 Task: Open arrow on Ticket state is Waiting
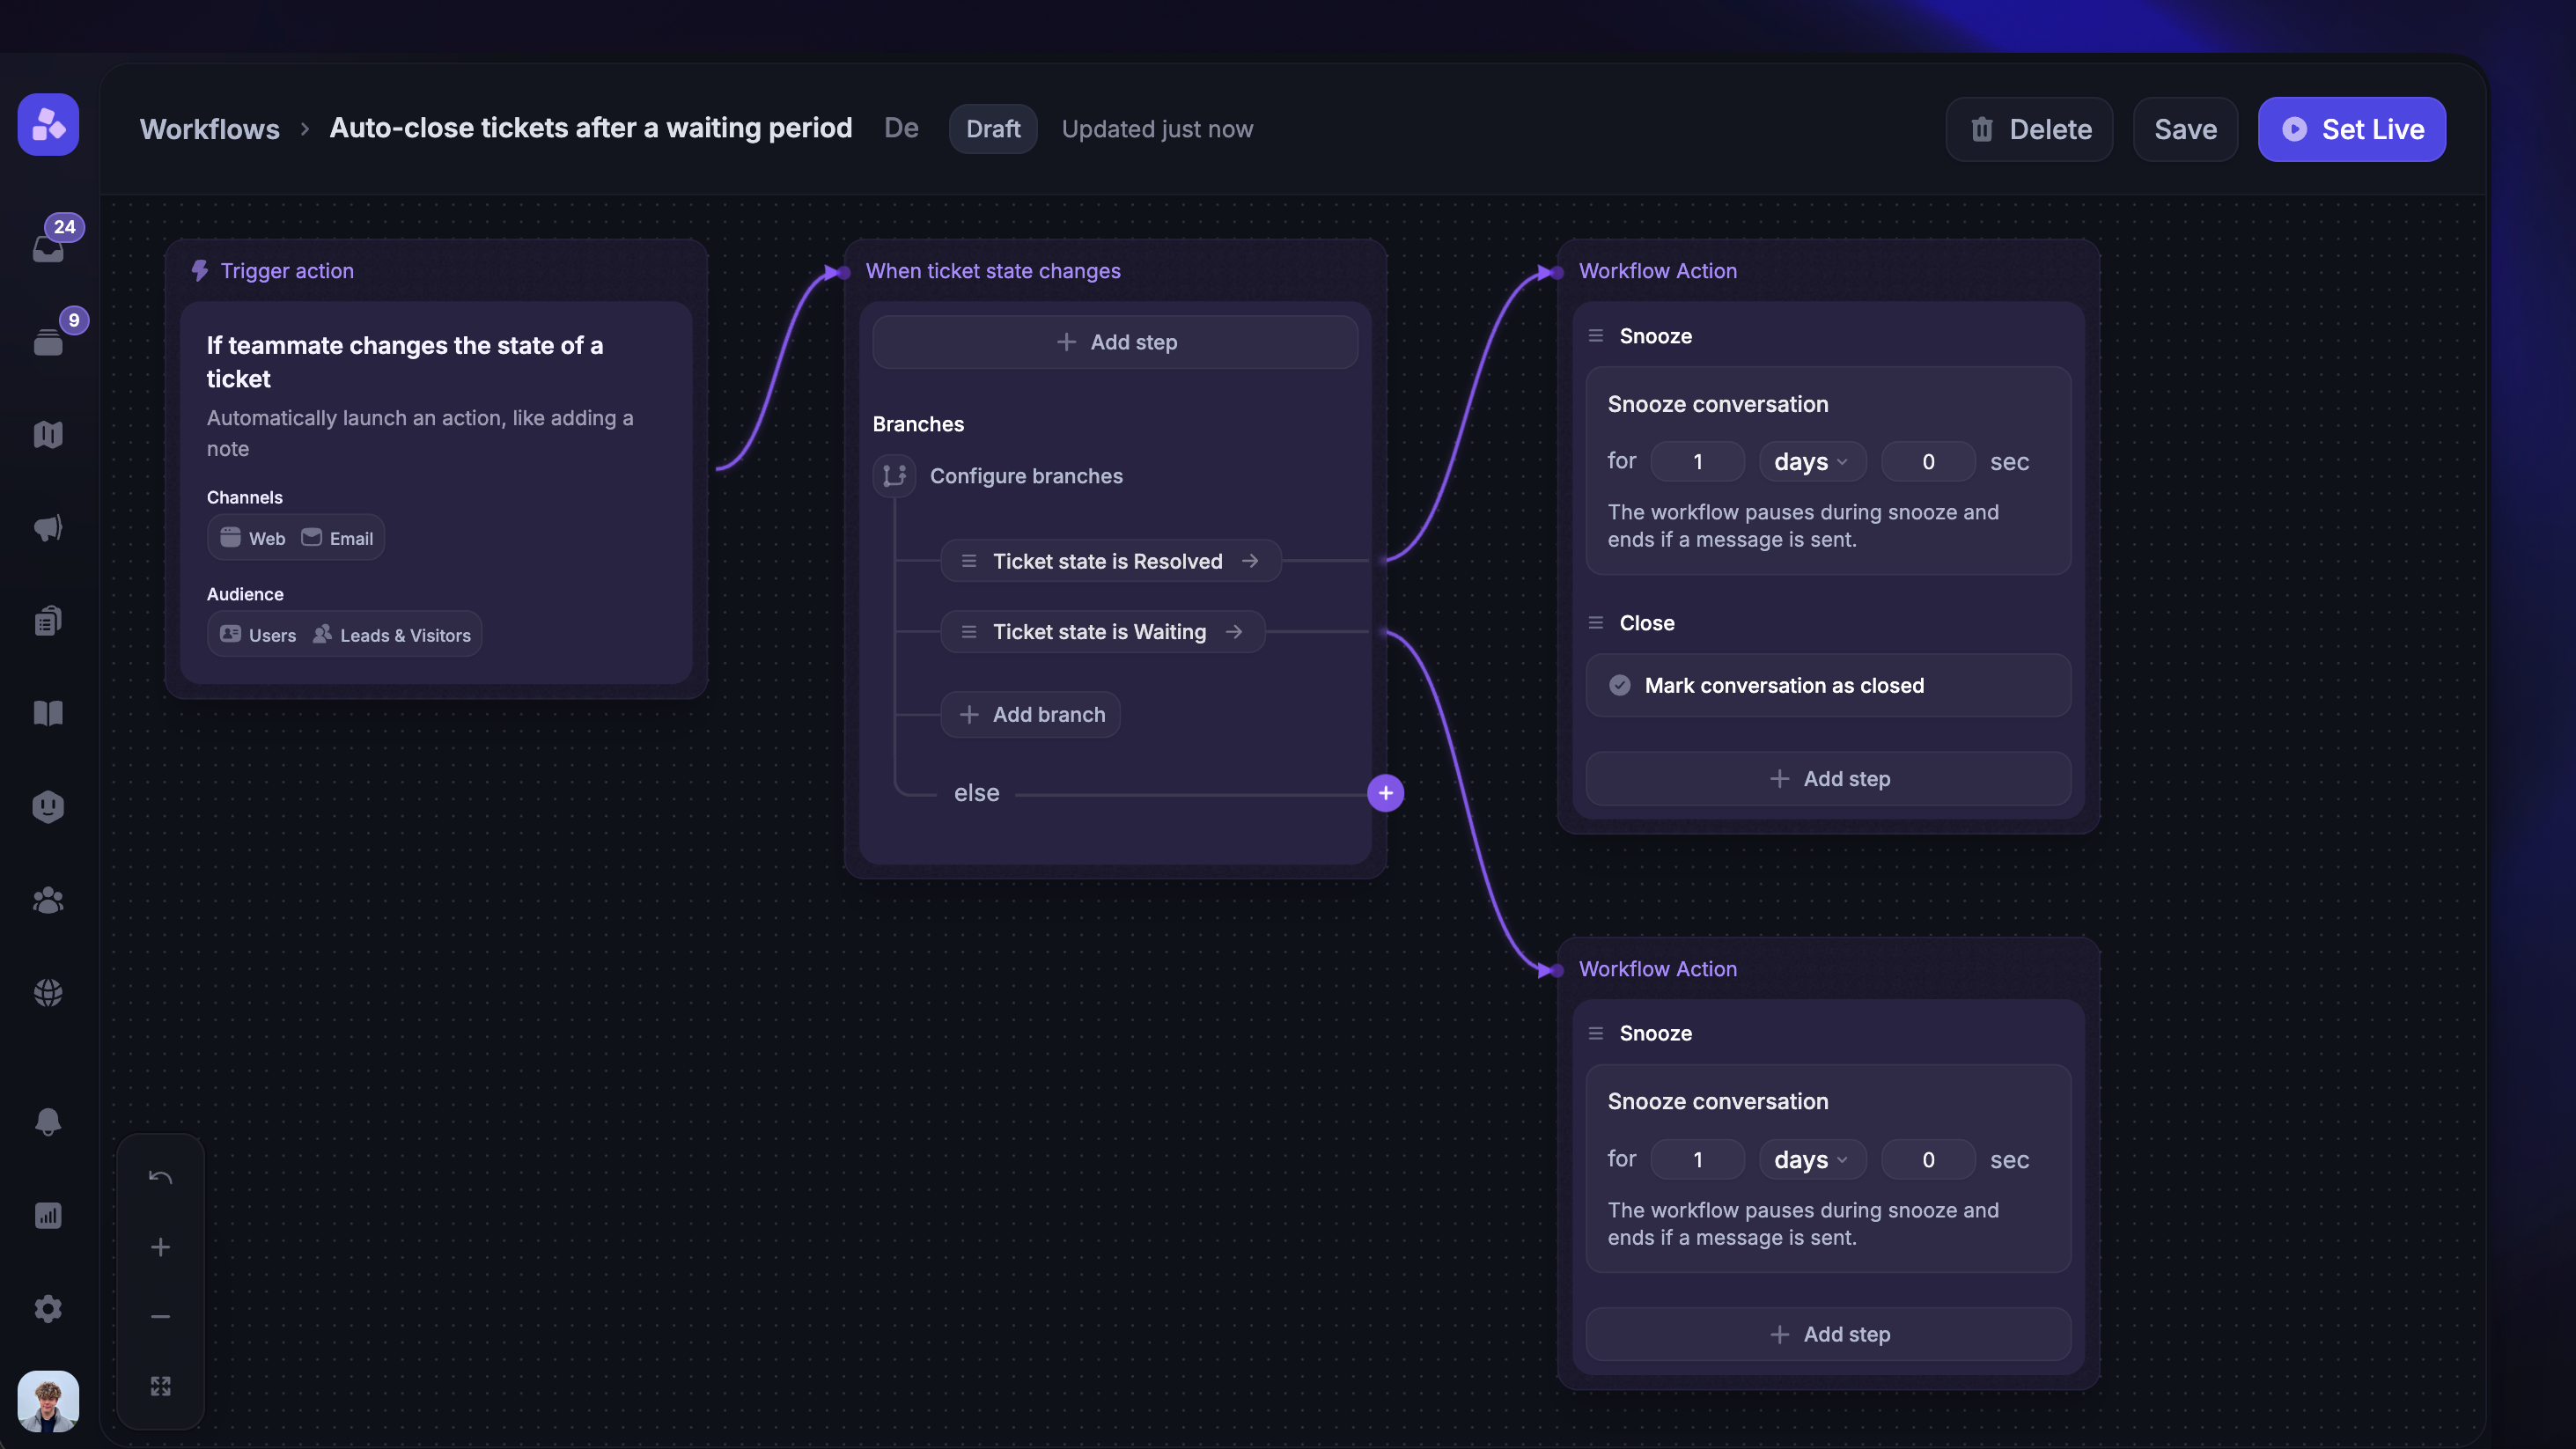pyautogui.click(x=1234, y=632)
